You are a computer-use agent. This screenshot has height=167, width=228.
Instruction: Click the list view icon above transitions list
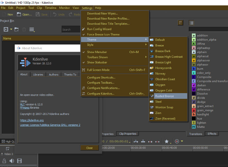coord(192,23)
